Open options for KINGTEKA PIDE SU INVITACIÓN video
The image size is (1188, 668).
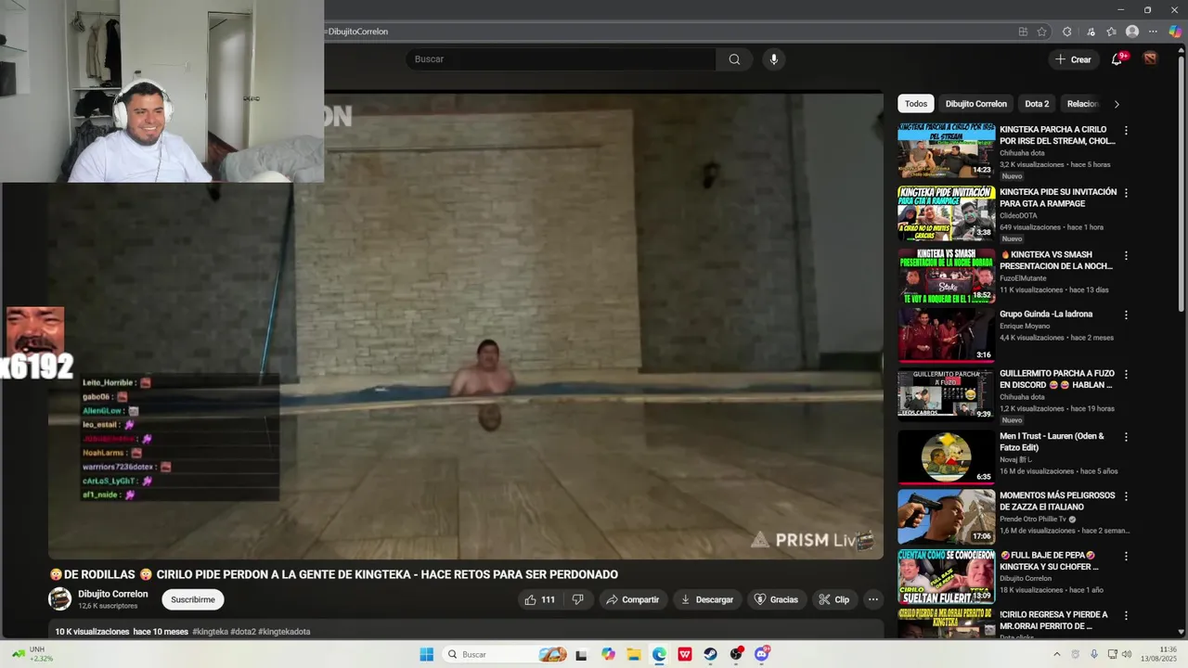tap(1126, 193)
